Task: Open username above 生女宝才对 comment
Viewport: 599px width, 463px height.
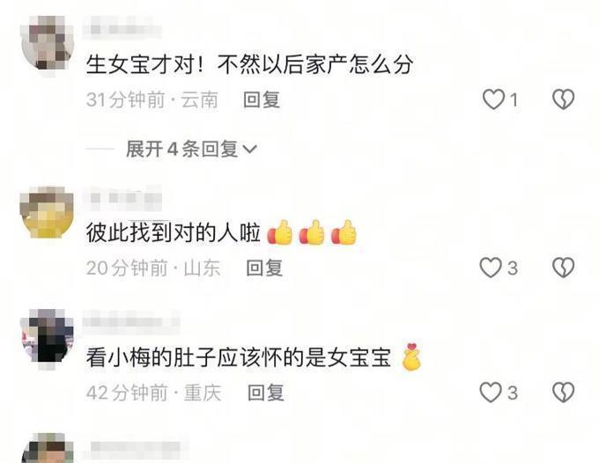Action: 122,29
